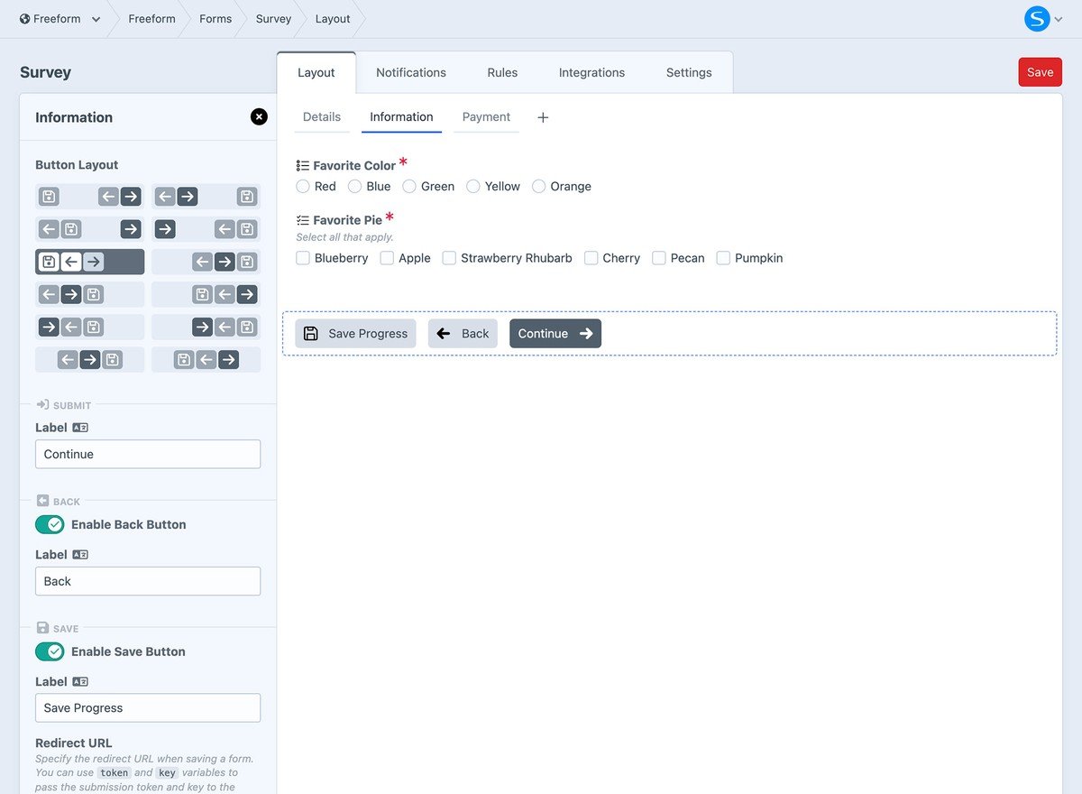Check the Blueberry pie checkbox
The width and height of the screenshot is (1082, 794).
point(303,258)
